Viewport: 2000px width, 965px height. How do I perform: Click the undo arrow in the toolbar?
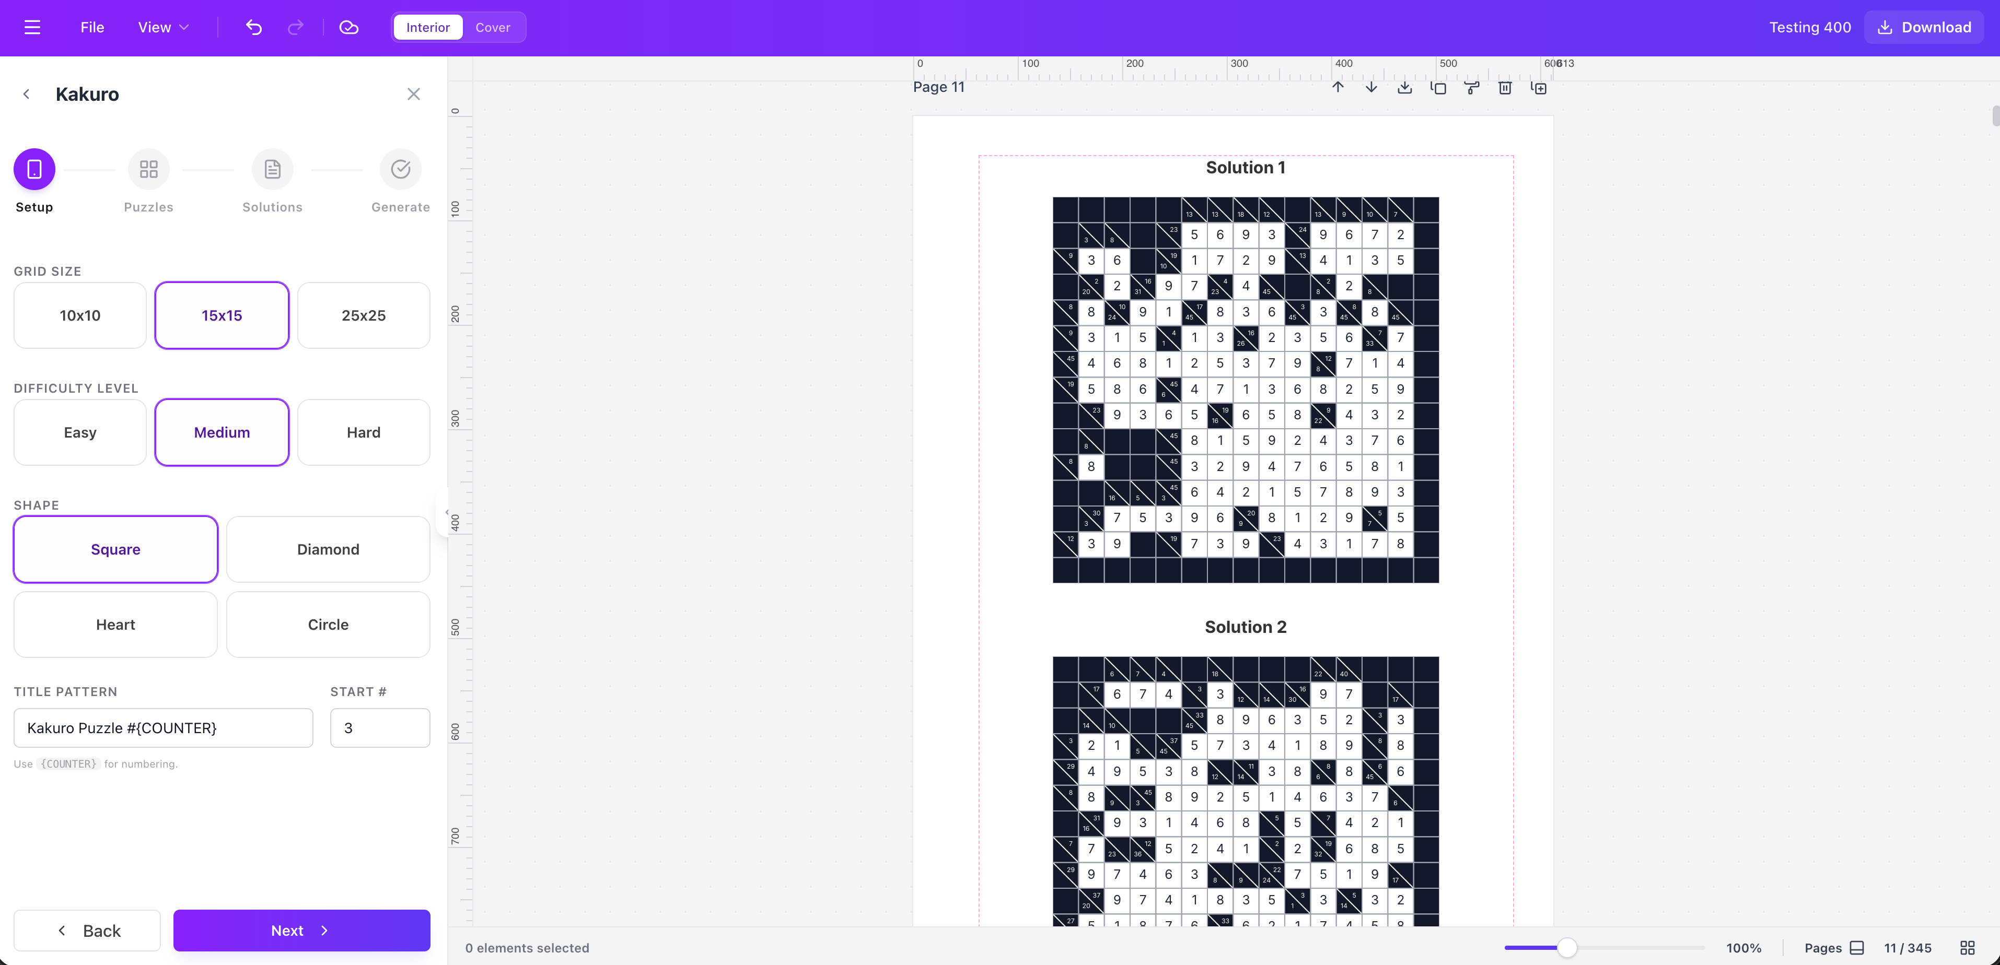[x=253, y=27]
